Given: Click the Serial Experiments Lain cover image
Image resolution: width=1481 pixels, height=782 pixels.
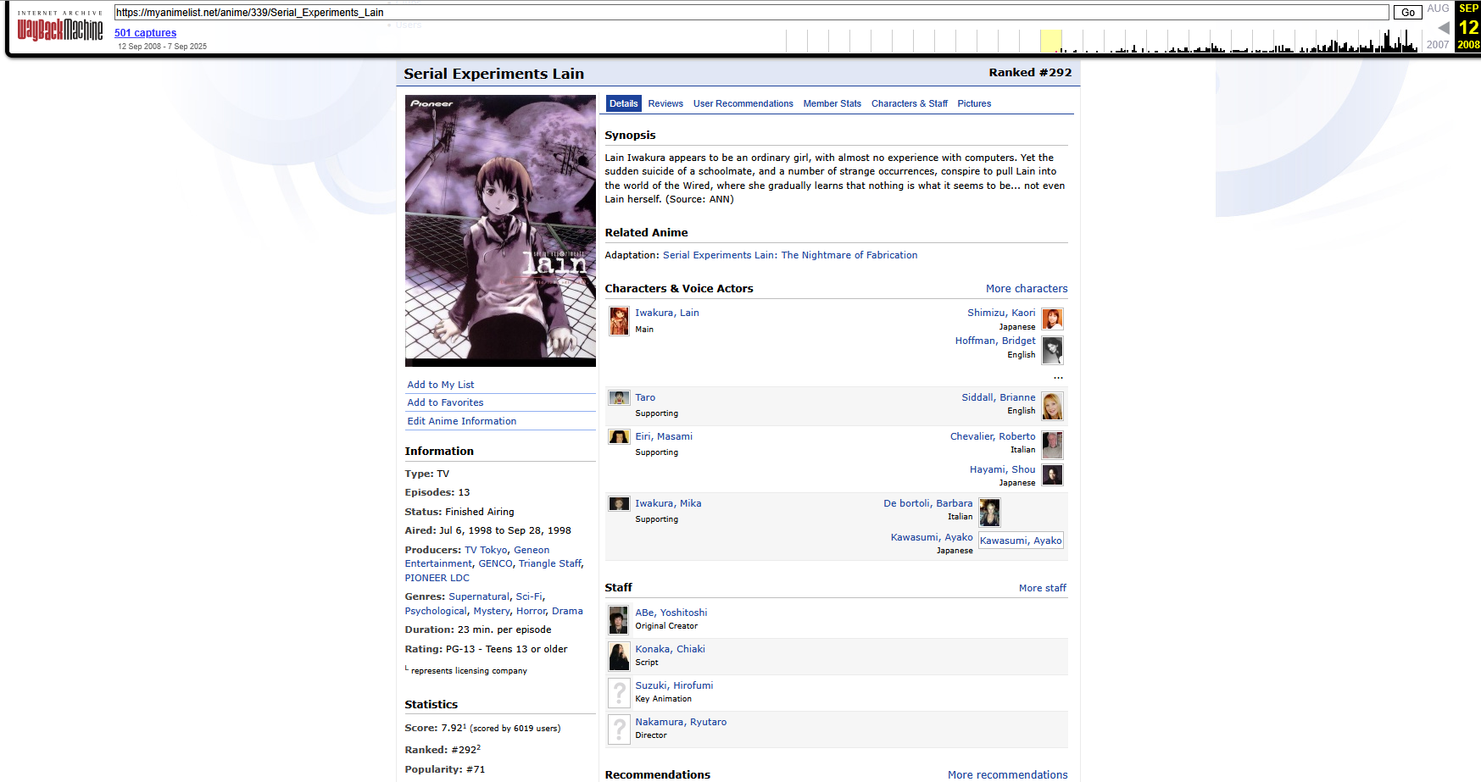Looking at the screenshot, I should (500, 230).
